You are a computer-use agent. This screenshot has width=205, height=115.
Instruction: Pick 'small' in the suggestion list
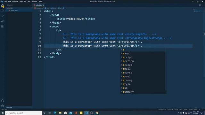pyautogui.click(x=143, y=69)
